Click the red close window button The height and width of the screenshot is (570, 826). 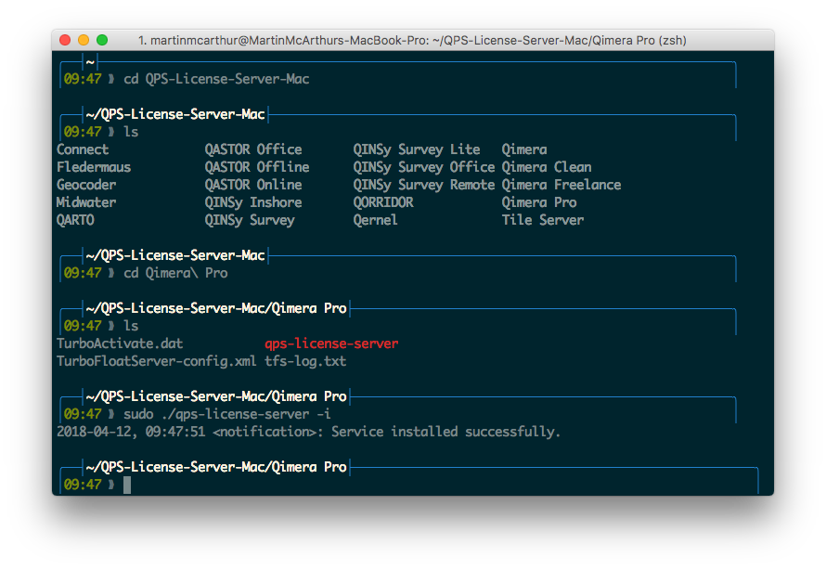(65, 40)
